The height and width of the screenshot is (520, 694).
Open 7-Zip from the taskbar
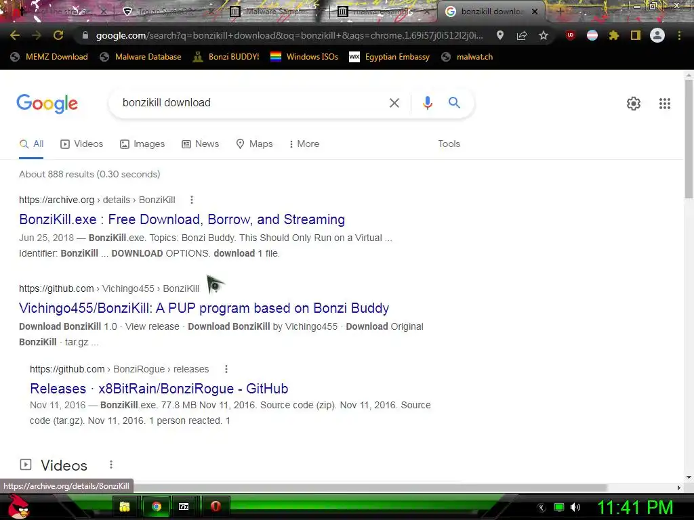tap(184, 506)
